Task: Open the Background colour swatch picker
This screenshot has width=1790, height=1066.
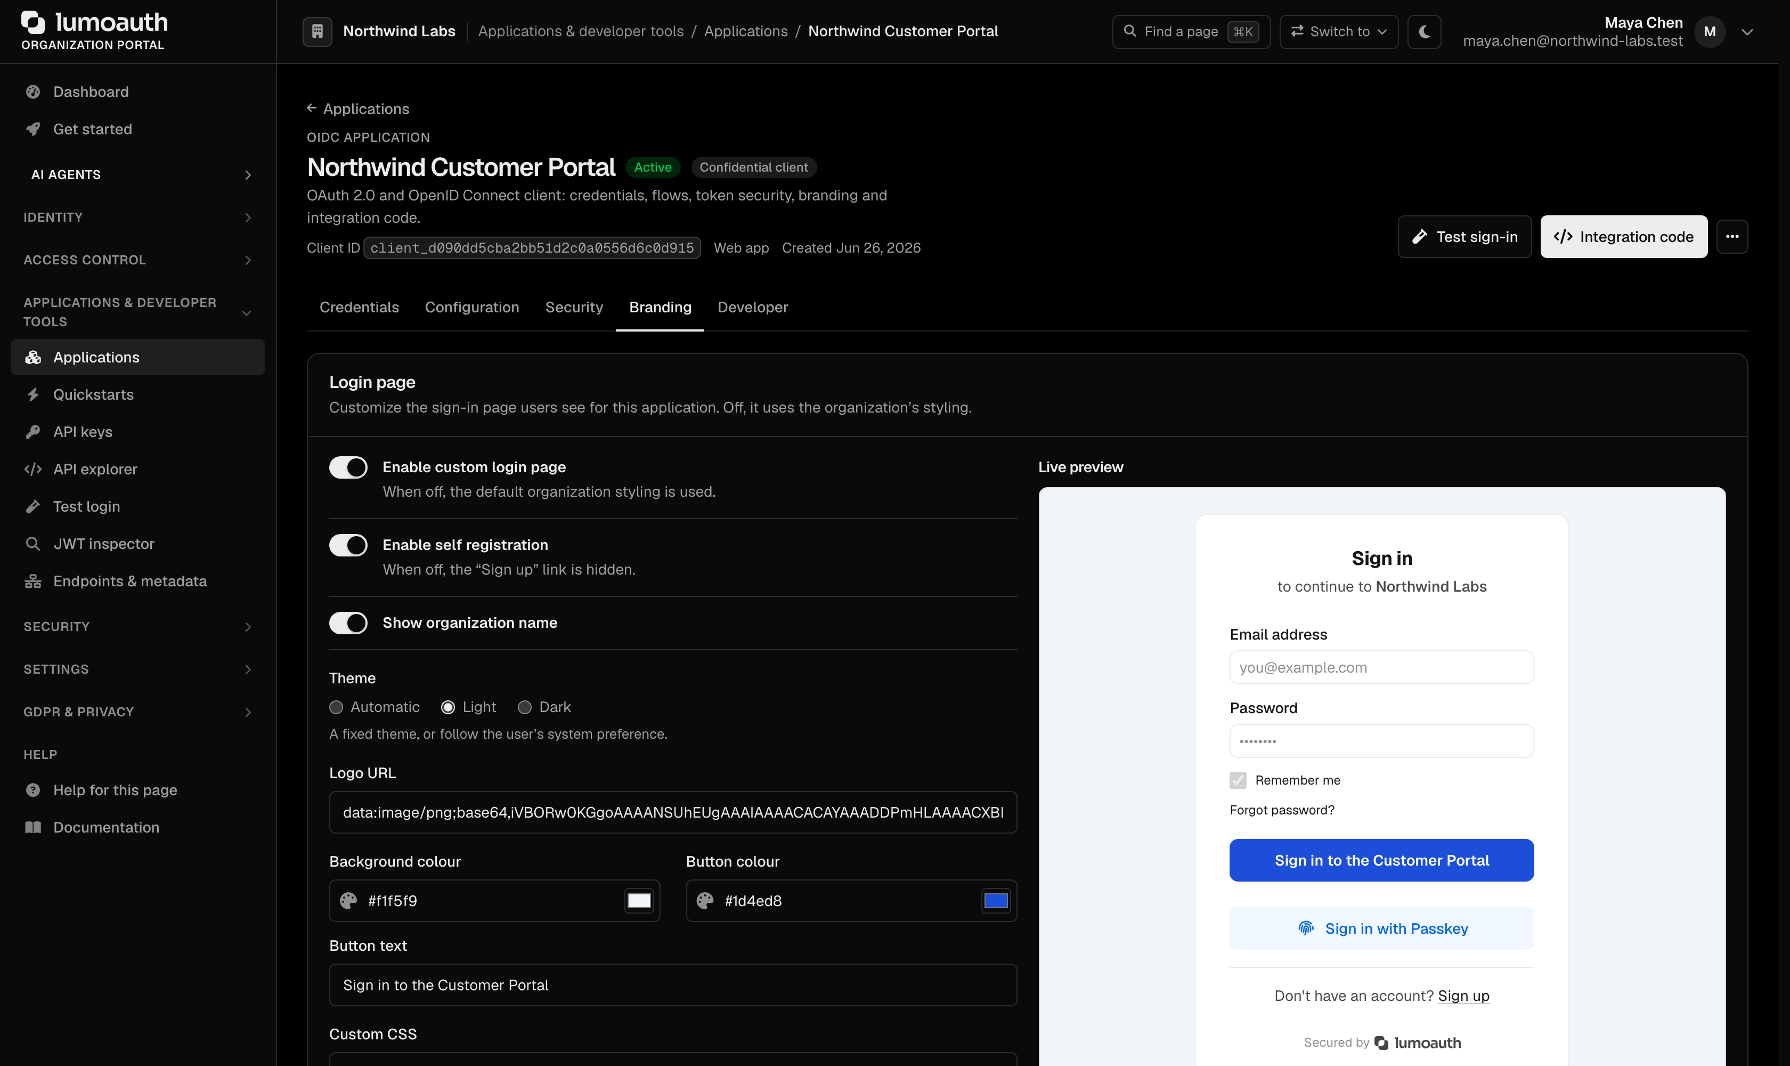Action: (639, 901)
